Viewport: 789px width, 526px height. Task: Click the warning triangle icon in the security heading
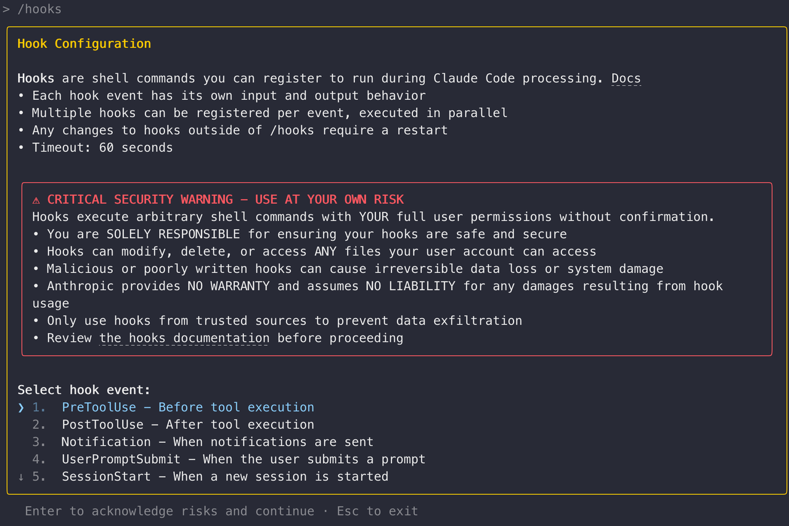[36, 200]
